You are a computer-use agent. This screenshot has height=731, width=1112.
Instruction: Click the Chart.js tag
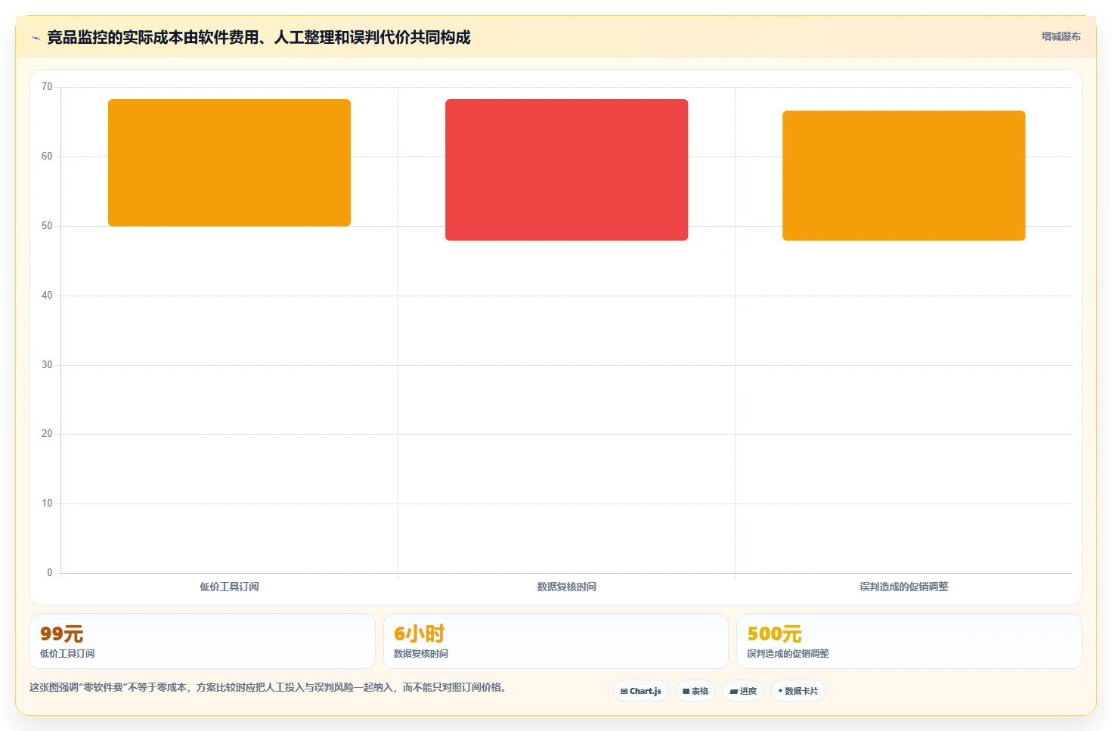tap(641, 691)
